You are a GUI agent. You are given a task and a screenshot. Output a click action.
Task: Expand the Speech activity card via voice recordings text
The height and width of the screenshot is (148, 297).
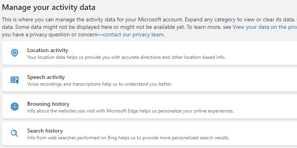point(100,84)
